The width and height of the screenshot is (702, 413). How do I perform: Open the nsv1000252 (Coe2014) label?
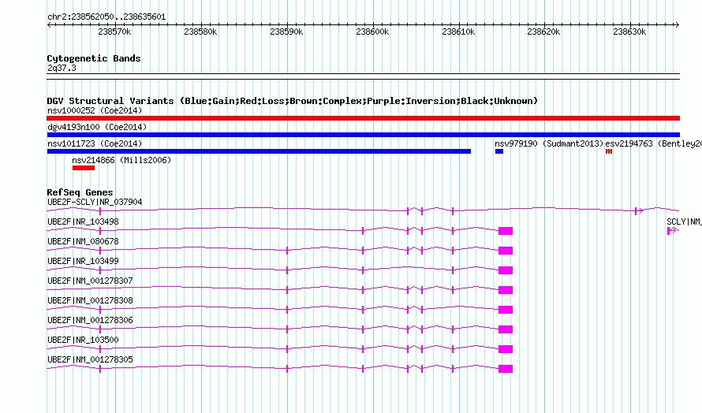point(95,110)
